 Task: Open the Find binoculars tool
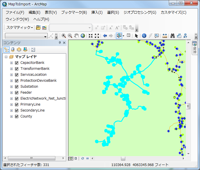click(x=172, y=36)
